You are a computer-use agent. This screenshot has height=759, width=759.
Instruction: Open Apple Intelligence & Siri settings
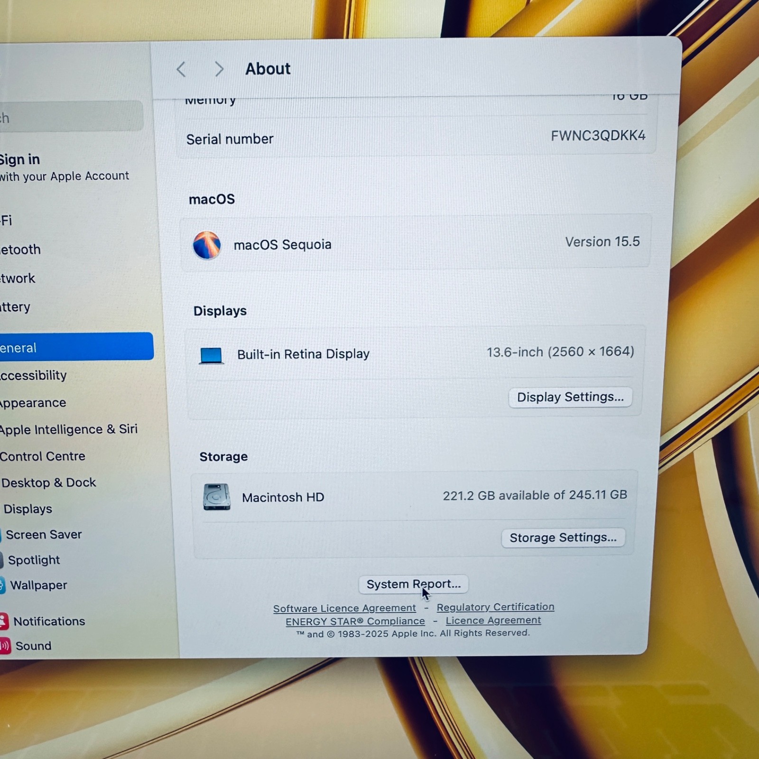69,429
